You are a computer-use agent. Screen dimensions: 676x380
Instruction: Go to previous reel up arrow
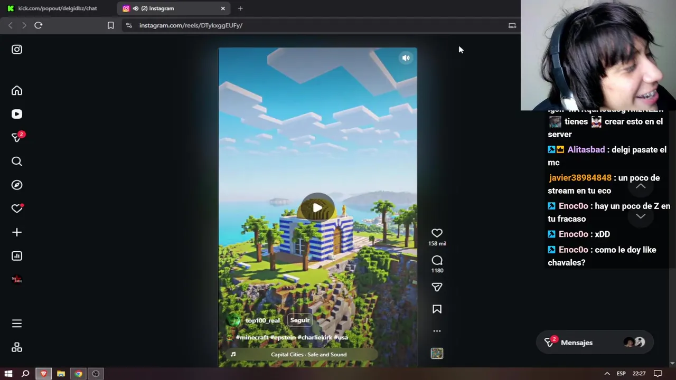[640, 186]
